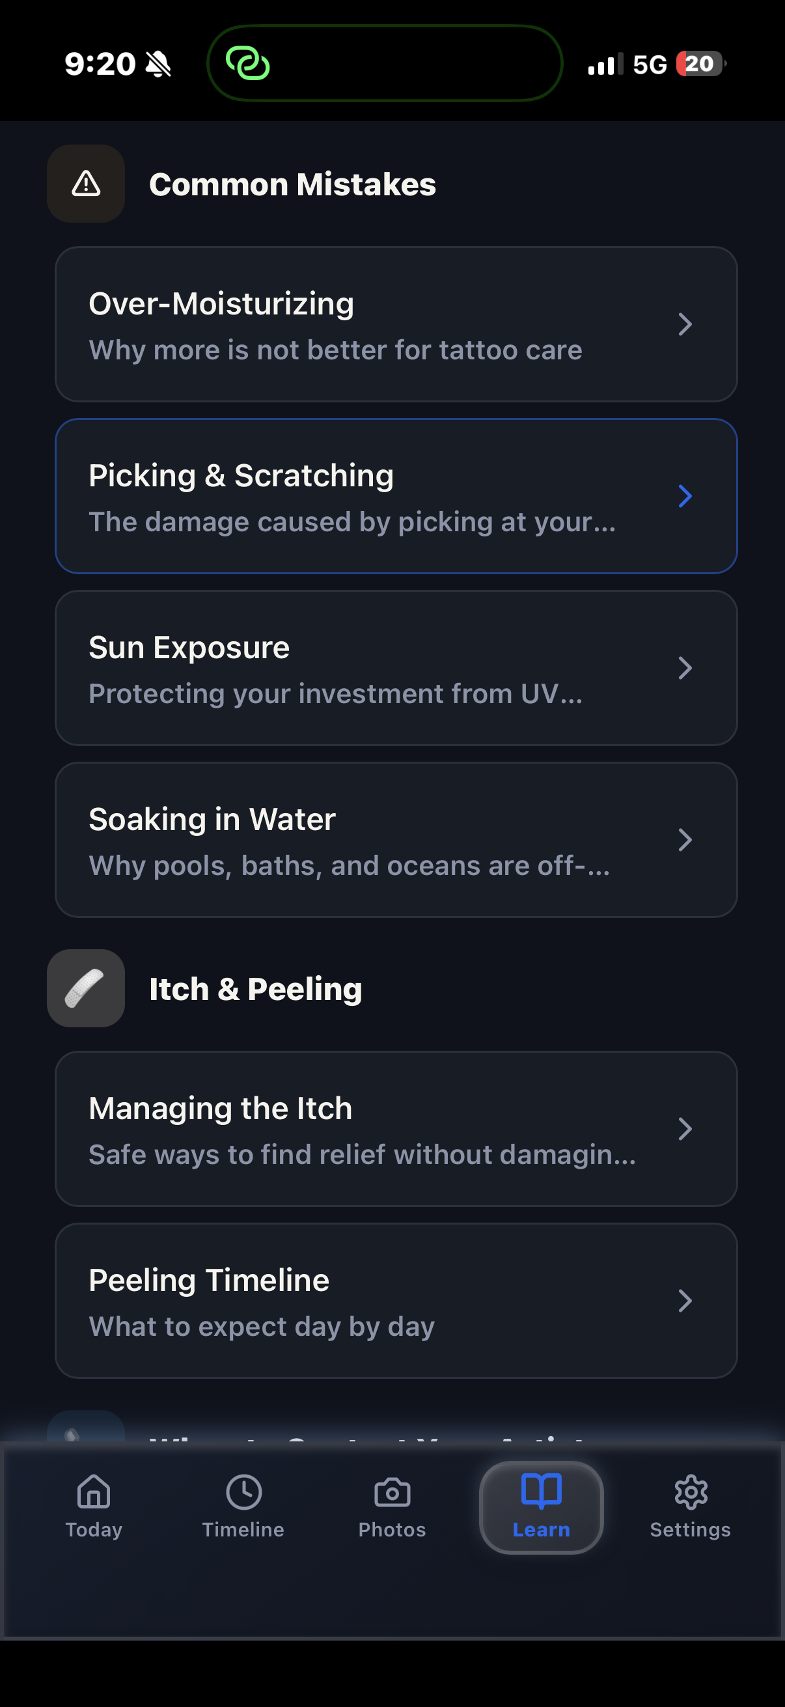The width and height of the screenshot is (785, 1707).
Task: Tap the green link icon in Dynamic Island
Action: coord(248,64)
